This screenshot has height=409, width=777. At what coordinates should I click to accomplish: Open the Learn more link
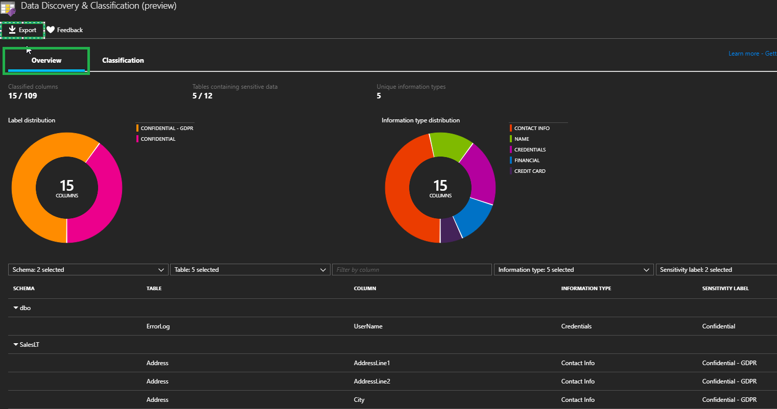click(743, 54)
